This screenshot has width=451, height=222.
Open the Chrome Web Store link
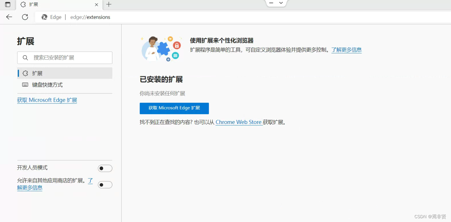[239, 122]
